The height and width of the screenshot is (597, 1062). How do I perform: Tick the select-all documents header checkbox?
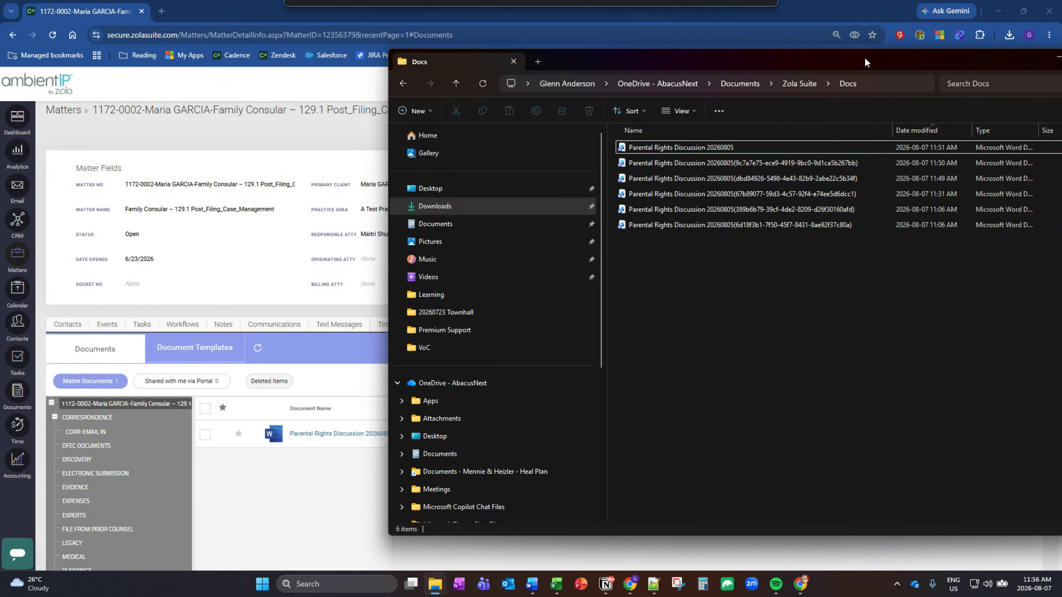tap(205, 408)
